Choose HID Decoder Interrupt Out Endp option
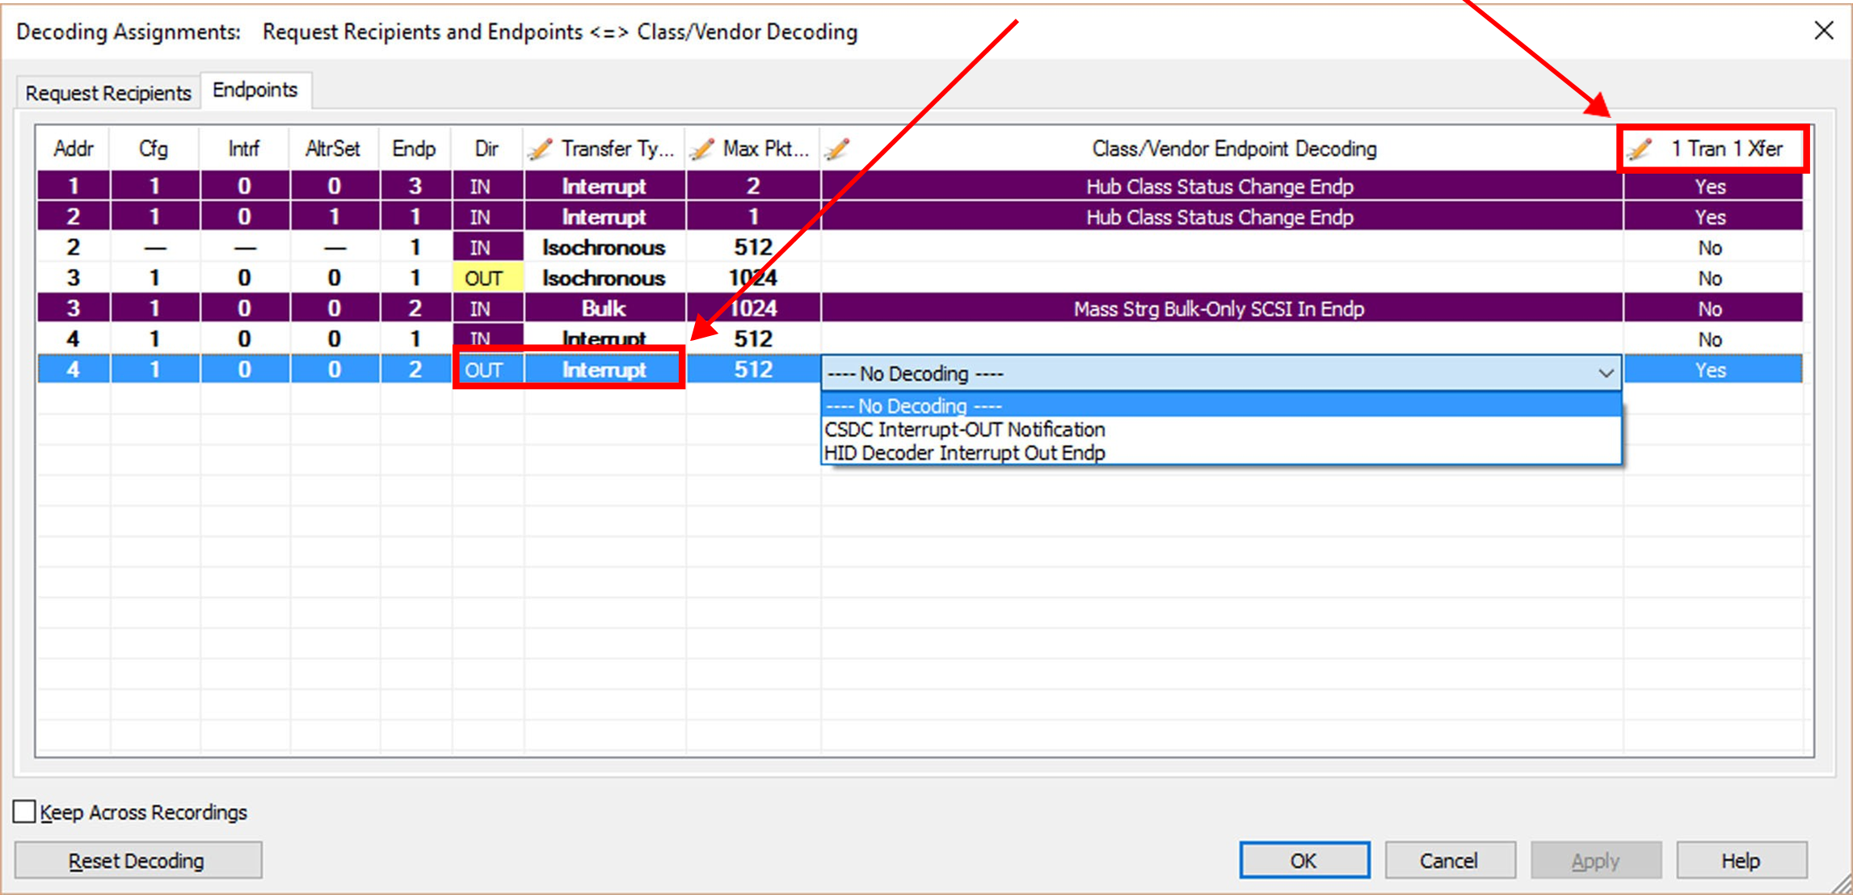Image resolution: width=1853 pixels, height=895 pixels. click(964, 452)
